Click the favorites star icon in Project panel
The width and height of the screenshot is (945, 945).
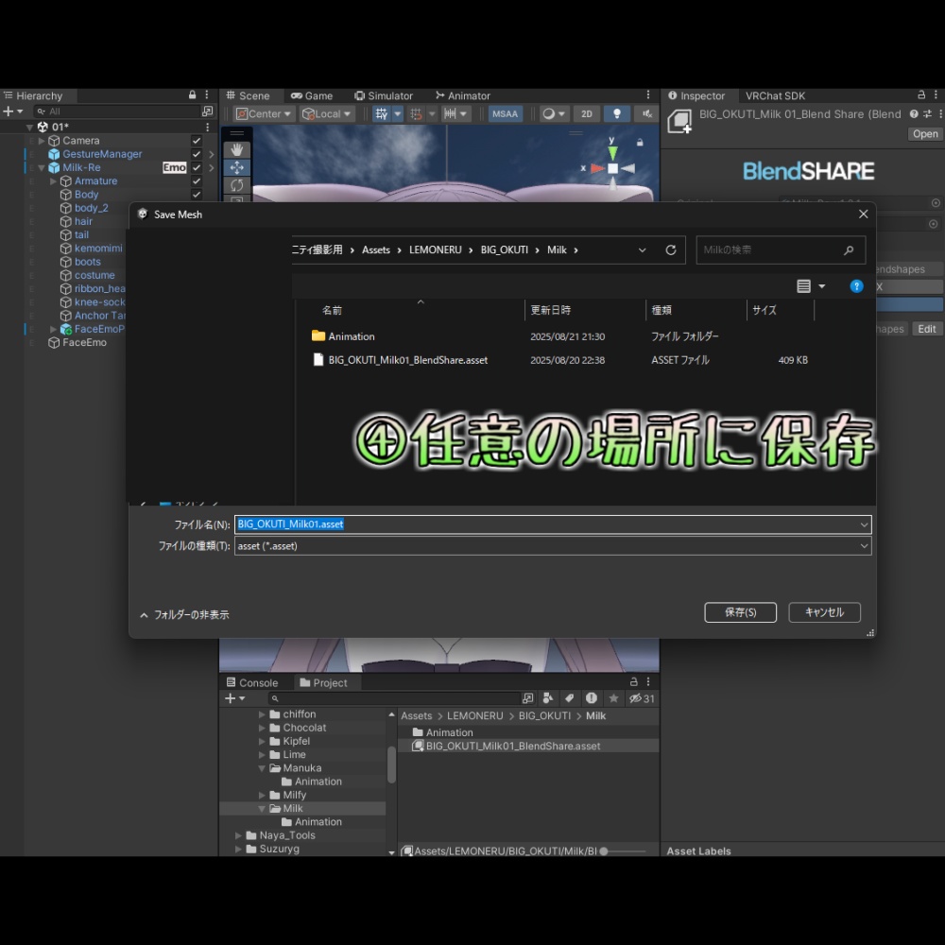613,698
